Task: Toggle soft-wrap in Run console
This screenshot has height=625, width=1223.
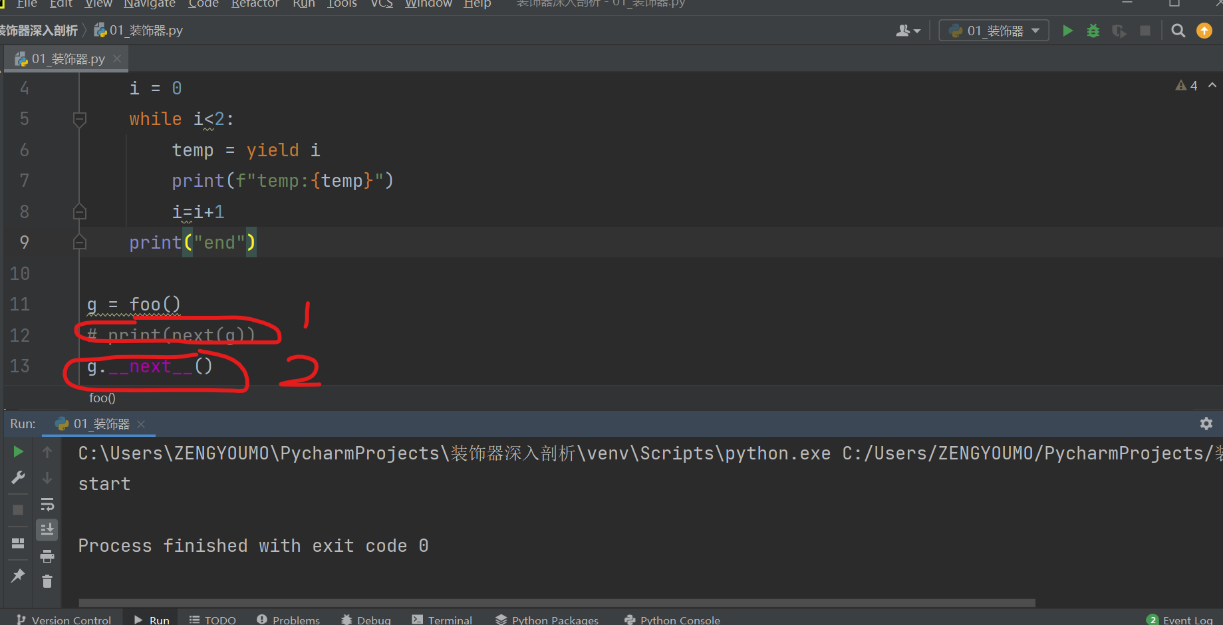Action: click(x=47, y=504)
